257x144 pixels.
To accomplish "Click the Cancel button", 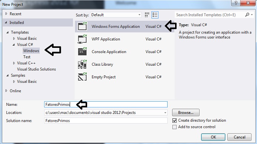I will point(239,137).
